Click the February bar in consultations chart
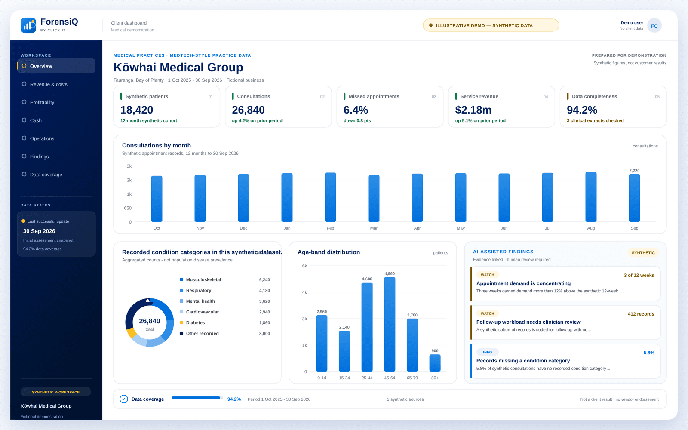Screen dimensions: 688x430 click(x=330, y=197)
